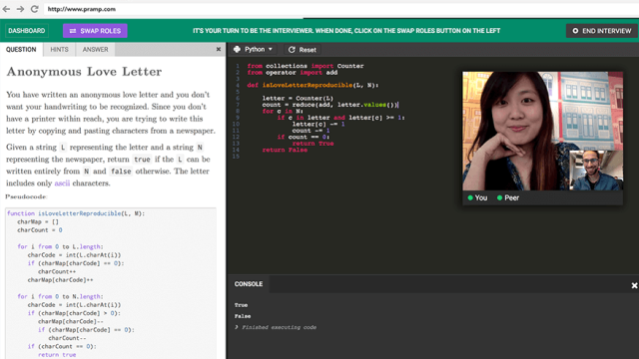Close the question panel with the X
This screenshot has height=359, width=639.
pos(219,49)
